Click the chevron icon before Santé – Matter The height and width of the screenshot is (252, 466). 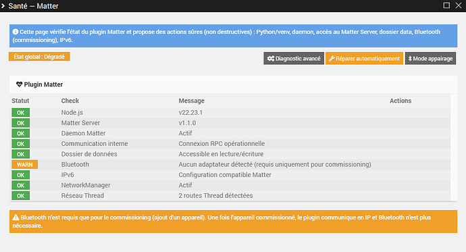click(3, 6)
